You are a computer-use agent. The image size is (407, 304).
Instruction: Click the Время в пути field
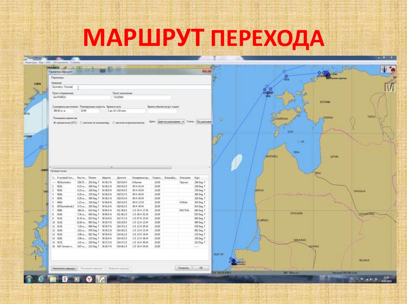click(x=126, y=111)
